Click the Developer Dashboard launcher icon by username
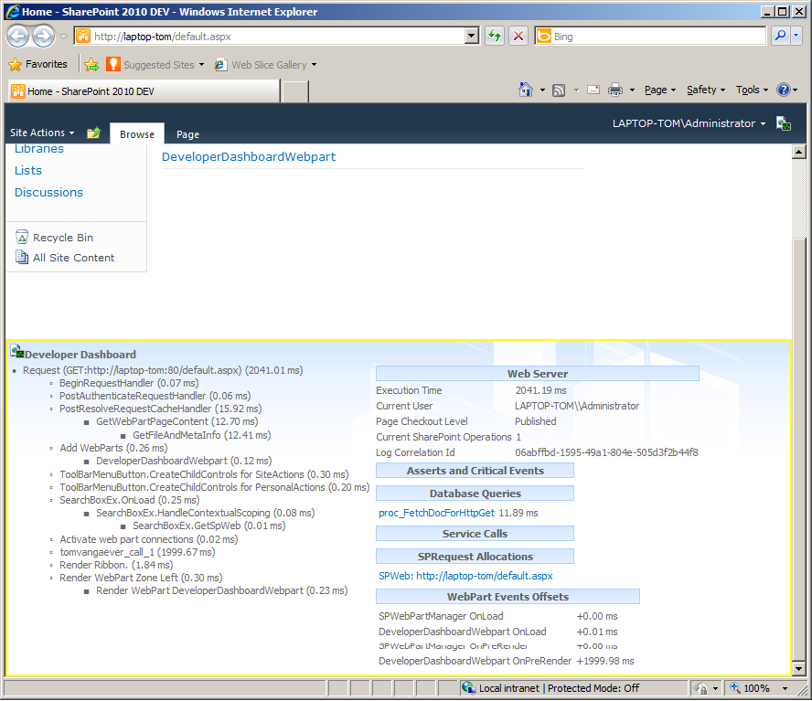This screenshot has width=812, height=701. click(x=784, y=123)
